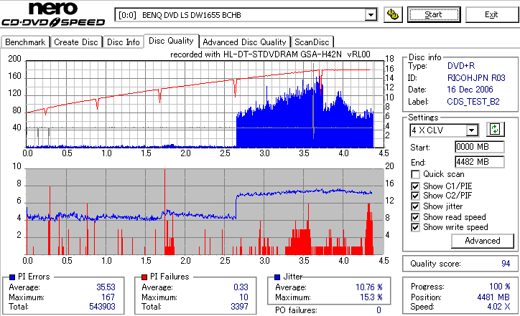The height and width of the screenshot is (316, 520).
Task: Click the PI Errors maximum 167
Action: coord(108,297)
